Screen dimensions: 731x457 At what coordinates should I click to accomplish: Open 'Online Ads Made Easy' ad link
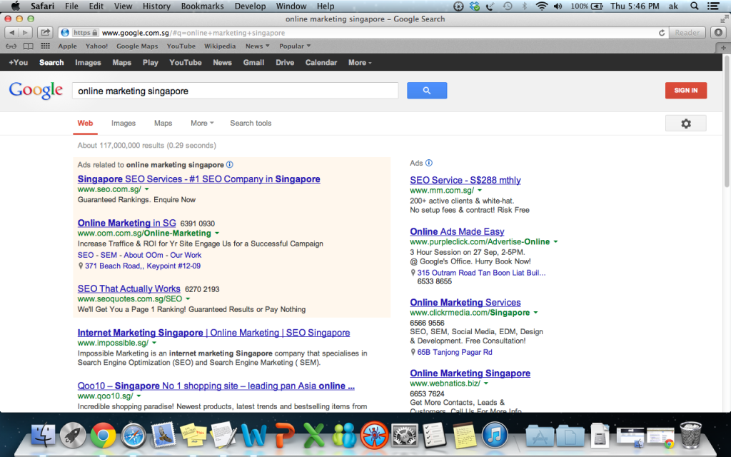pyautogui.click(x=457, y=231)
